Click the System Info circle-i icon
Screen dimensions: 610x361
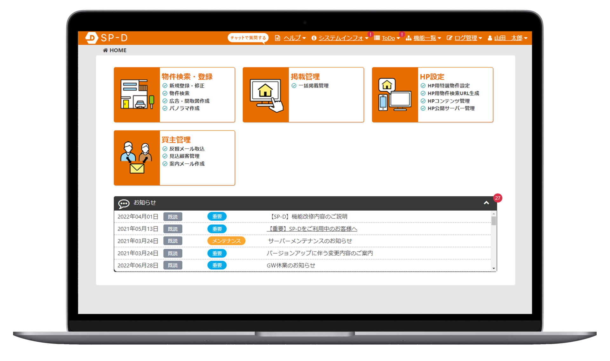point(314,38)
